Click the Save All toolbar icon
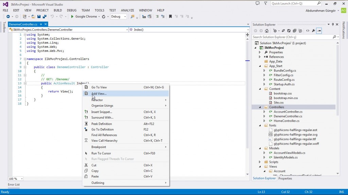 pyautogui.click(x=45, y=16)
